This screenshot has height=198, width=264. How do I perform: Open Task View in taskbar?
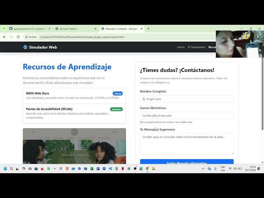[17, 169]
